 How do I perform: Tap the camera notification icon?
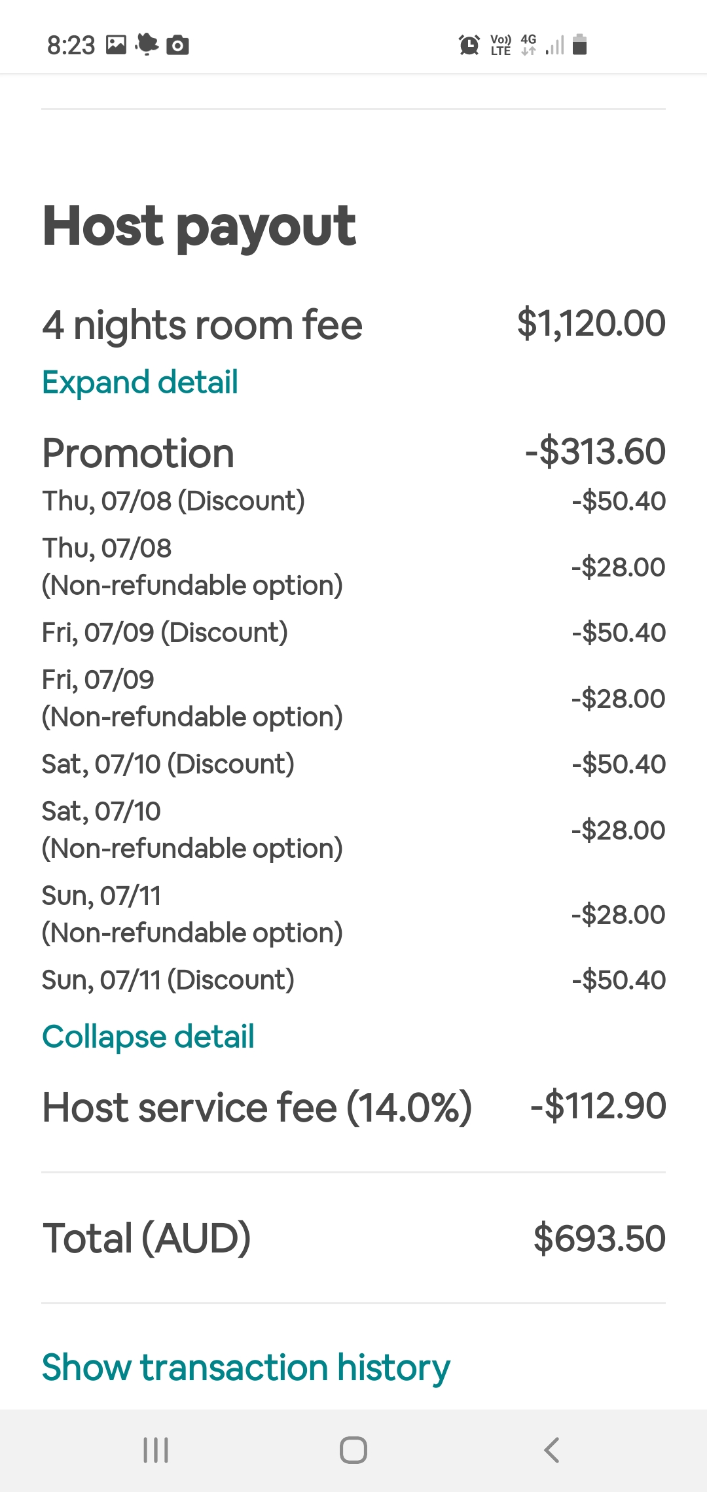(x=177, y=45)
